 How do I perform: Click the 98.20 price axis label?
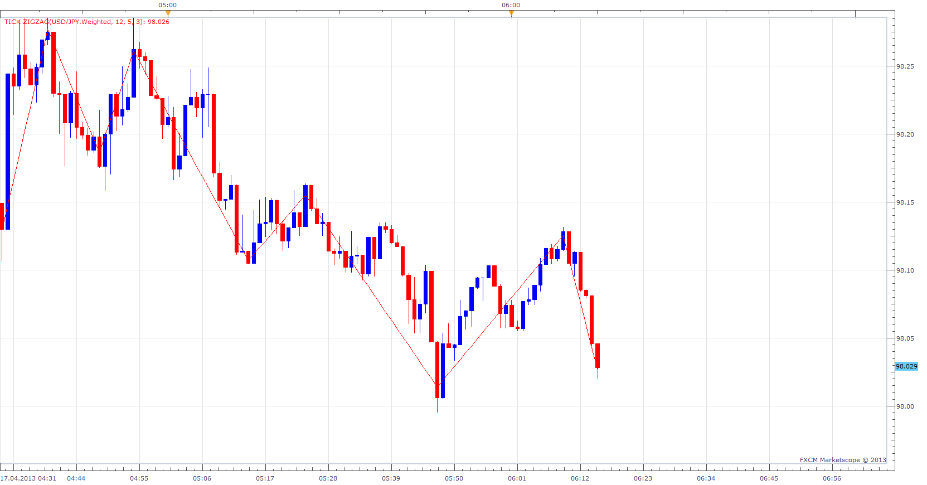coord(905,134)
